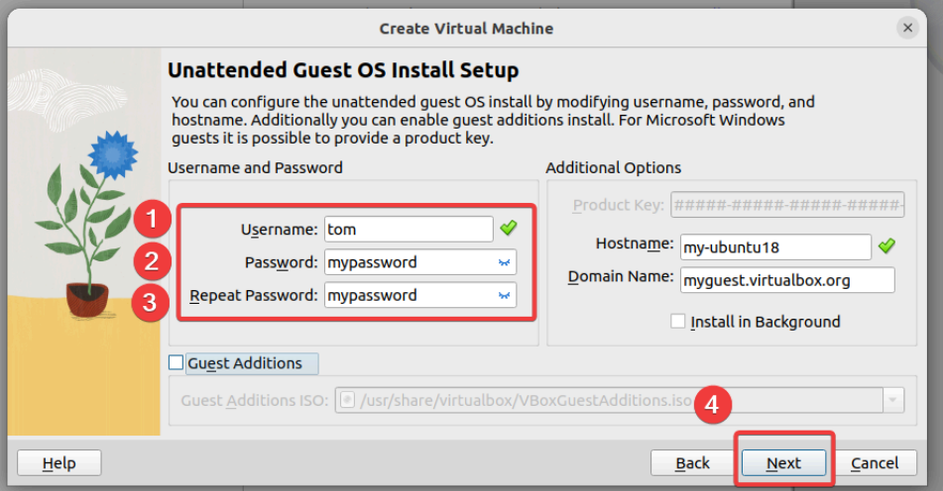The height and width of the screenshot is (491, 943).
Task: Click the Username label
Action: (279, 230)
